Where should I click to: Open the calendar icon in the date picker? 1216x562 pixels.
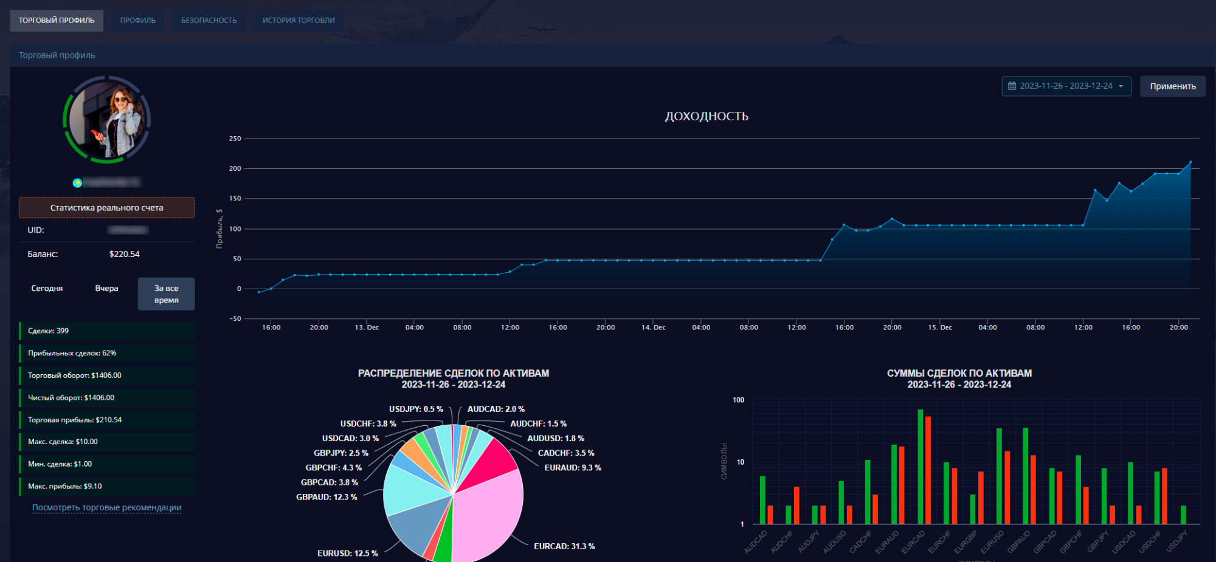tap(1011, 86)
